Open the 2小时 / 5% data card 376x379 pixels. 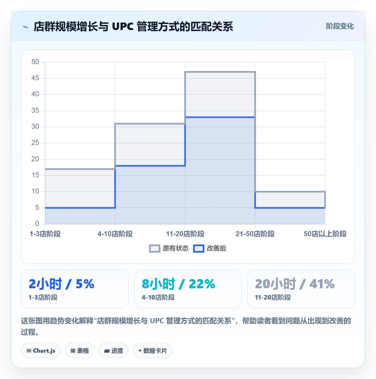[x=75, y=289]
